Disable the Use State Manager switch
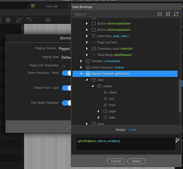The width and height of the screenshot is (183, 169). coord(67,103)
